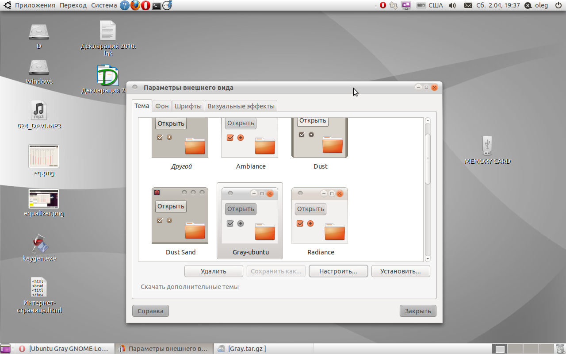
Task: Launch Firefox from the top panel
Action: click(135, 5)
